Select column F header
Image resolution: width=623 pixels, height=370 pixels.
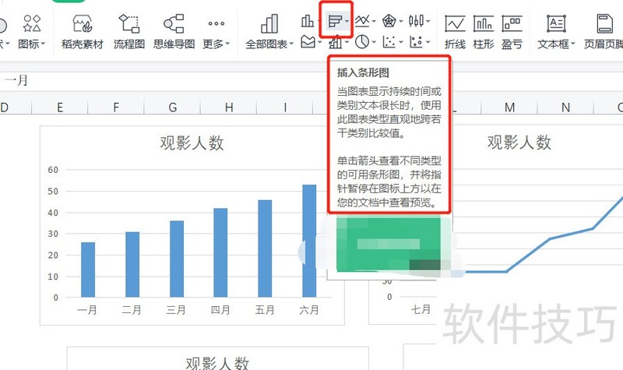(x=116, y=107)
